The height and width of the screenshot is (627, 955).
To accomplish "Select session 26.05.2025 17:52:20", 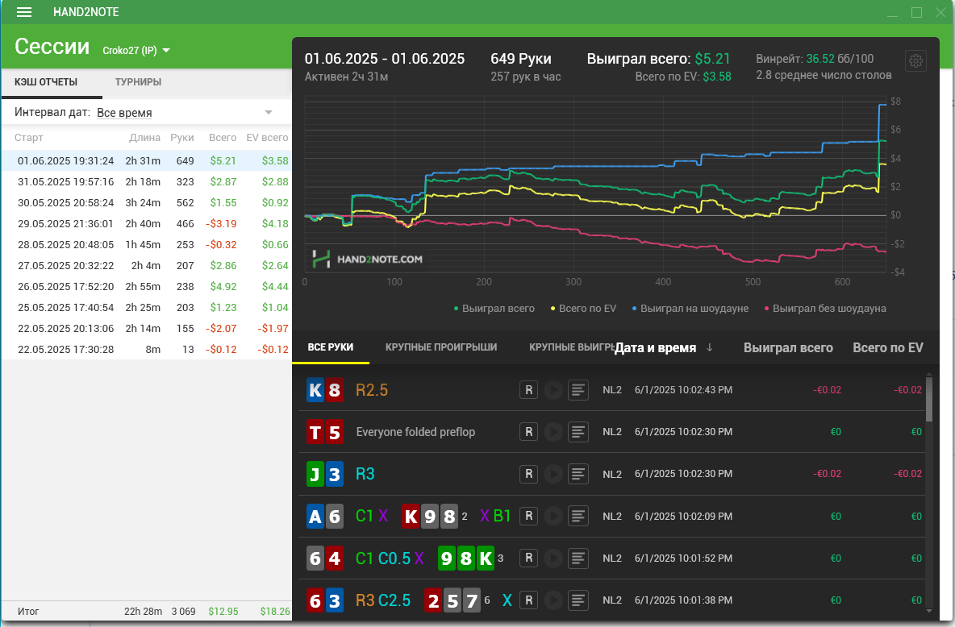I will pos(146,286).
